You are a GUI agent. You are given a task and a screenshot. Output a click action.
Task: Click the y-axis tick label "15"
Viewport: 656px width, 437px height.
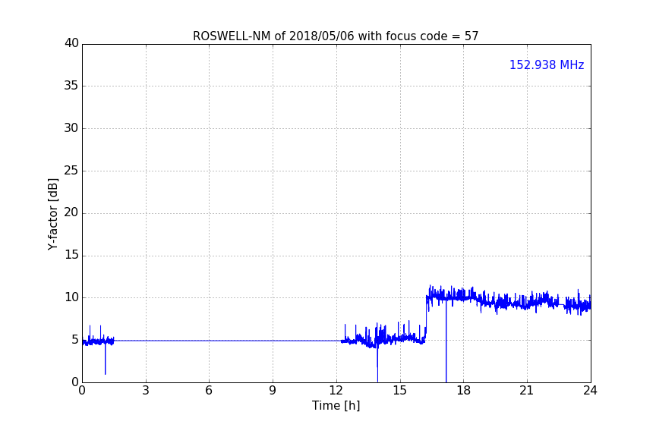pyautogui.click(x=71, y=255)
